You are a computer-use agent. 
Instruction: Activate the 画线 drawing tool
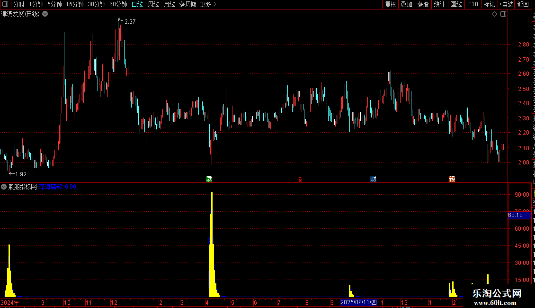456,4
